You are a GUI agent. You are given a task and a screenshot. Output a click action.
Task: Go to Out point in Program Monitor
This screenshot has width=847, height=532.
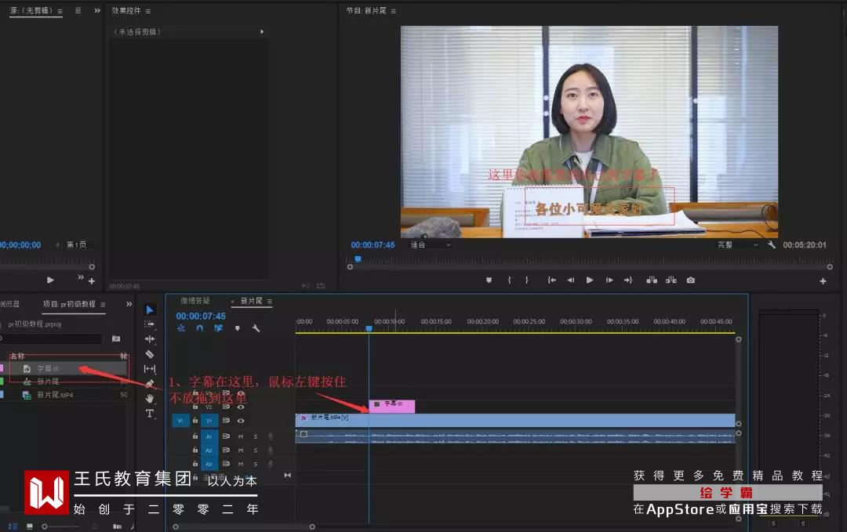(x=628, y=280)
